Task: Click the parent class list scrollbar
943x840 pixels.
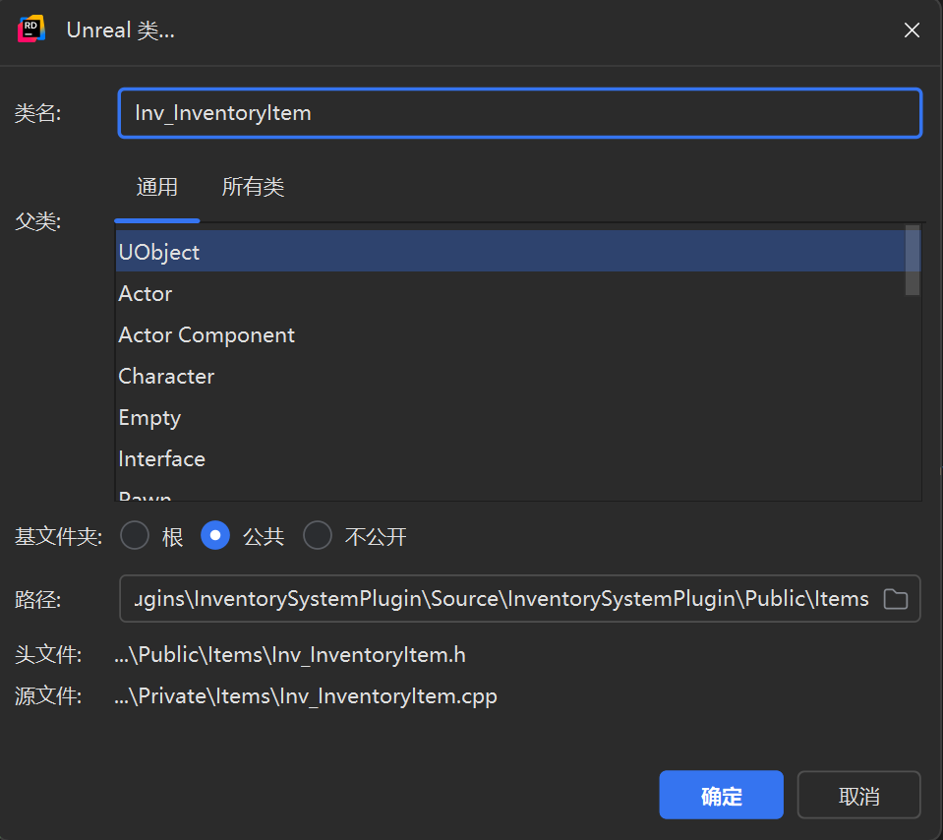Action: click(x=913, y=261)
